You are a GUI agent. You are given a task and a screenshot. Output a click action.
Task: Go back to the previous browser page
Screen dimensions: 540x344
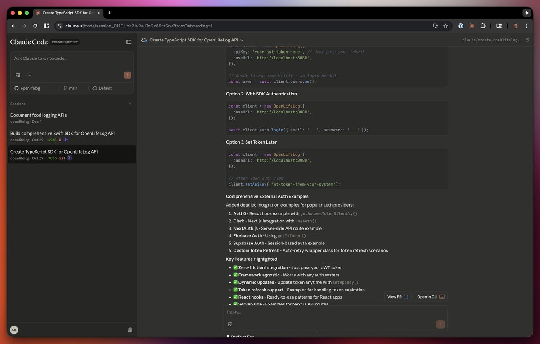click(13, 26)
